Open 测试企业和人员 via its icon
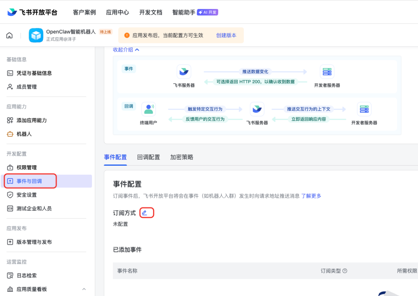The height and width of the screenshot is (296, 418). pyautogui.click(x=10, y=208)
